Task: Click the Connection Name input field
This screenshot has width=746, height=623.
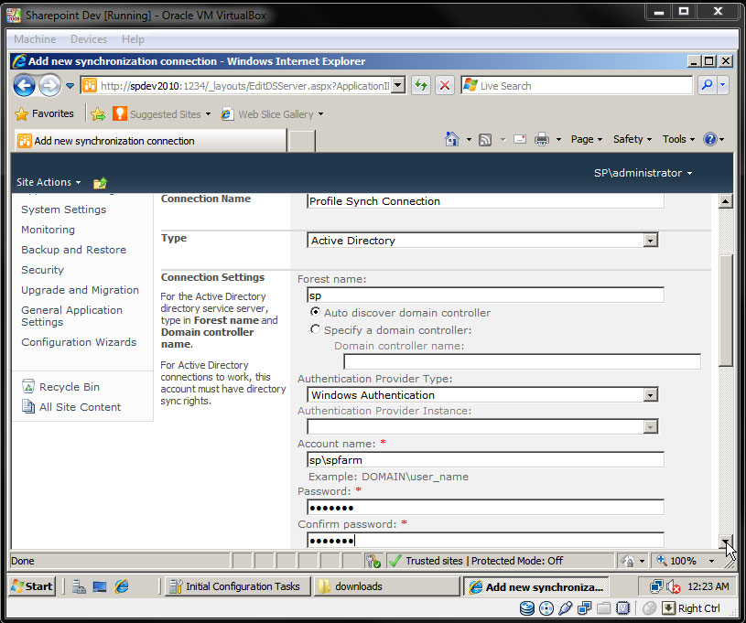Action: 485,201
